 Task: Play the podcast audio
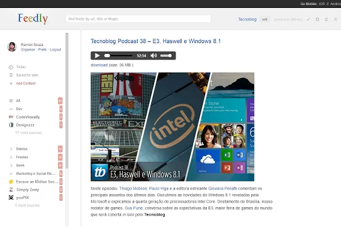[x=97, y=56]
